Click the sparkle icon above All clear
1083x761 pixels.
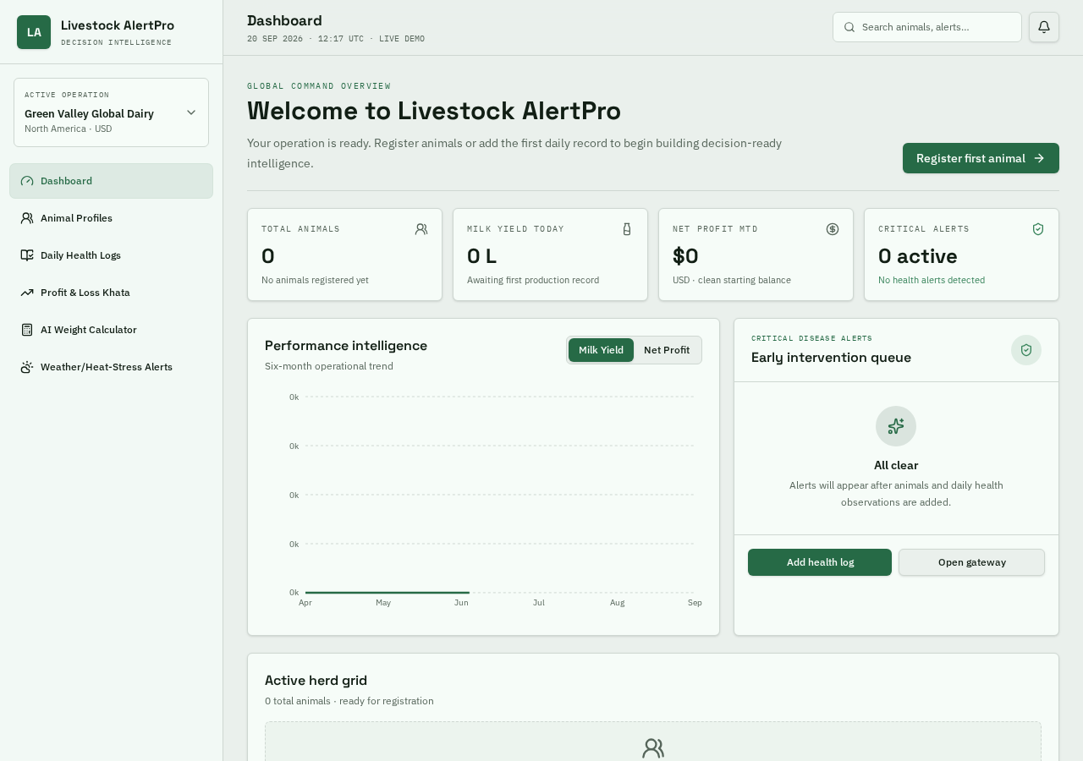click(896, 426)
